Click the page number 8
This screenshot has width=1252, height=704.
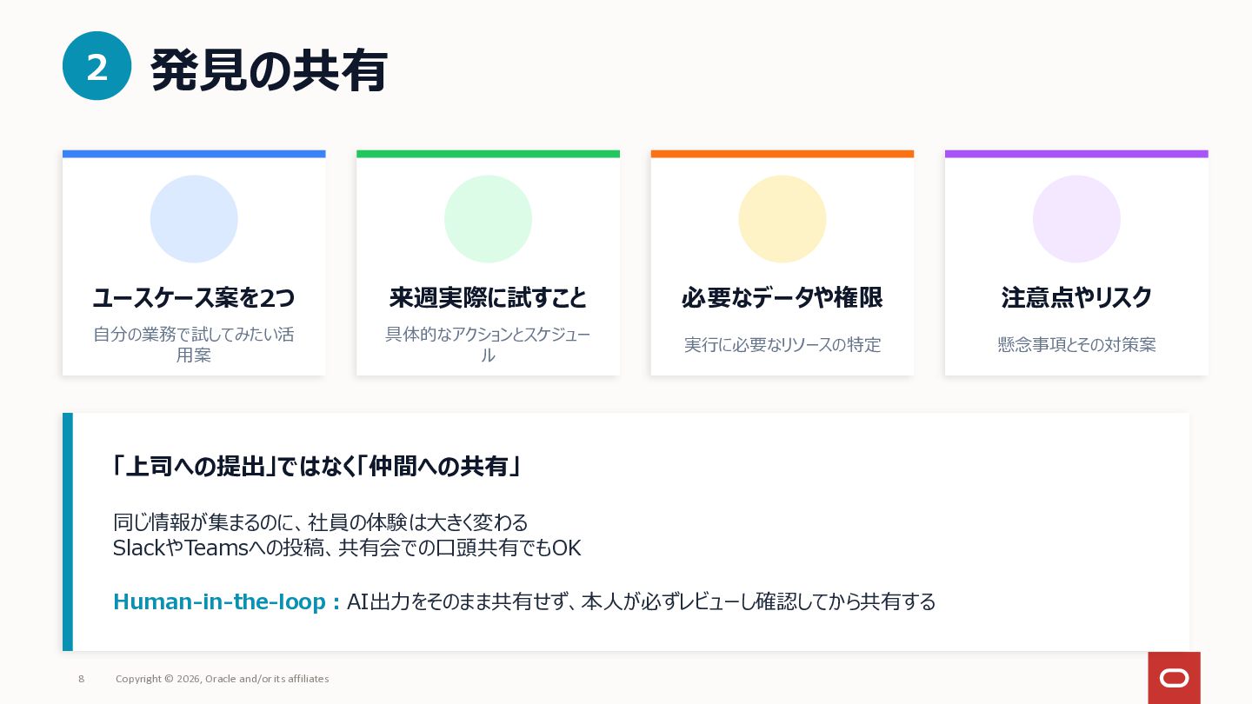coord(82,679)
